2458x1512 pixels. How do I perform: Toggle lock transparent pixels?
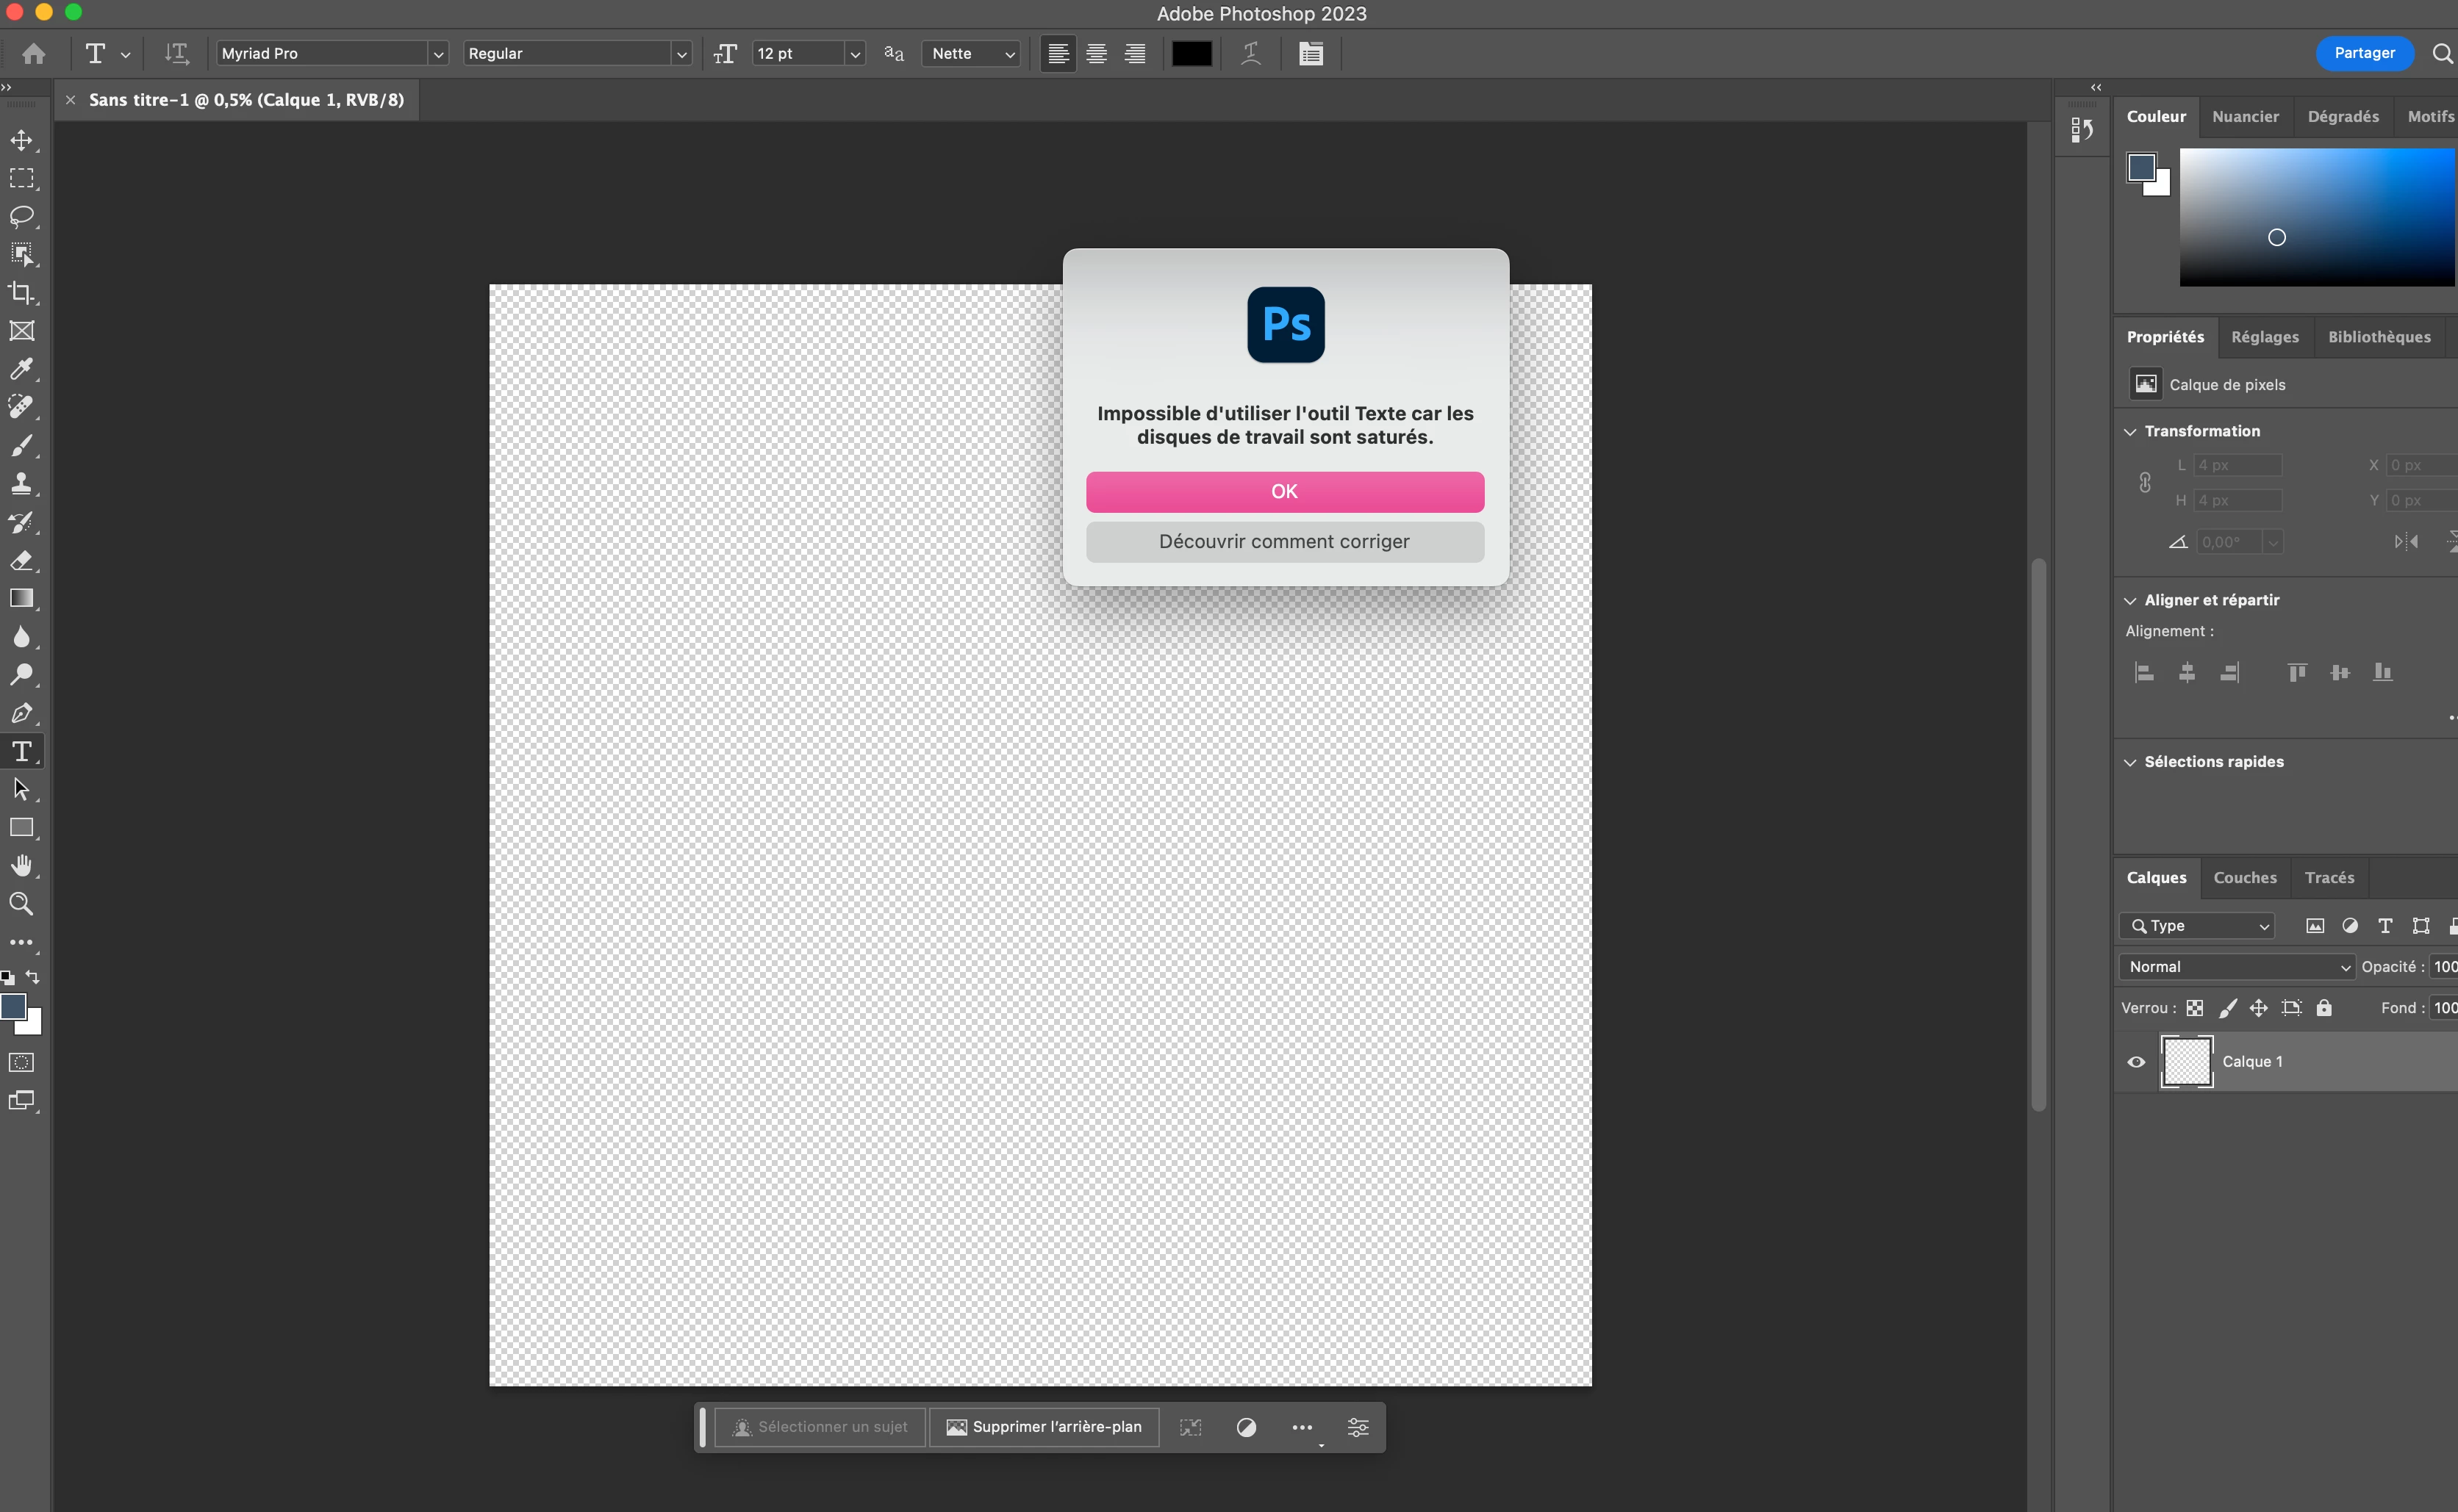pyautogui.click(x=2195, y=1008)
